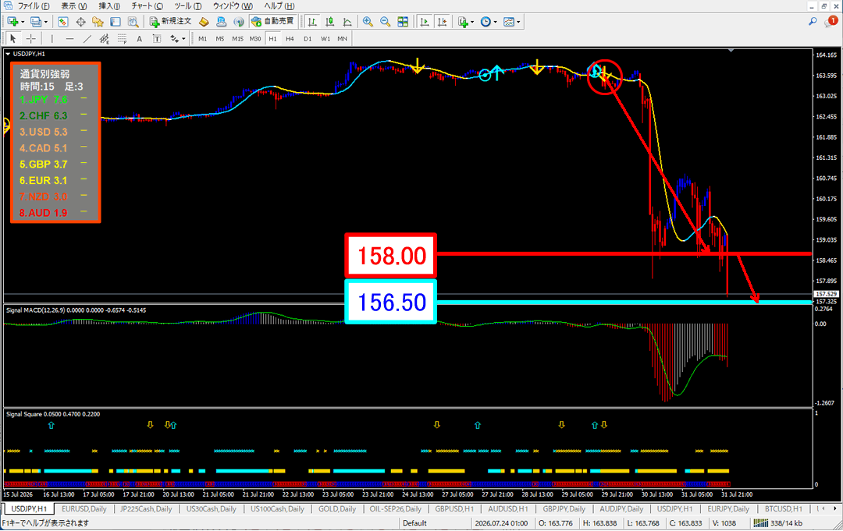
Task: Select the text tool A
Action: point(139,38)
